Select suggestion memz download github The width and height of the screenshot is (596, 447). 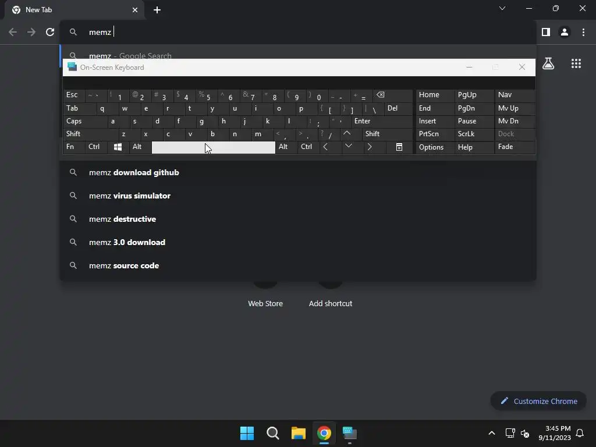(298, 172)
